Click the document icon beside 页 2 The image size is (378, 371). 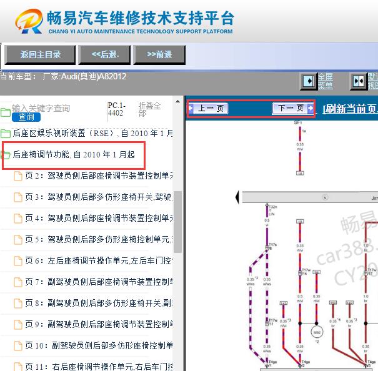(x=18, y=176)
